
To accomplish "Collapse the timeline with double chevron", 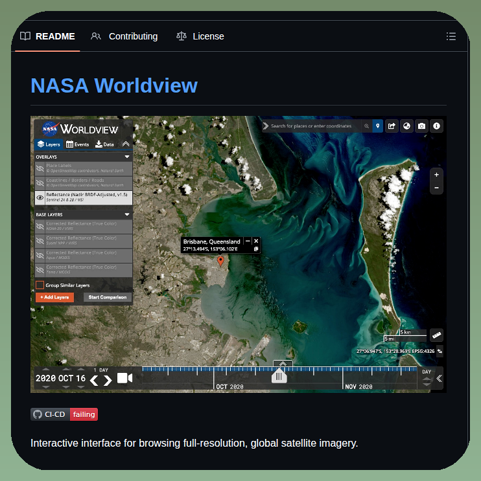I will click(x=440, y=379).
